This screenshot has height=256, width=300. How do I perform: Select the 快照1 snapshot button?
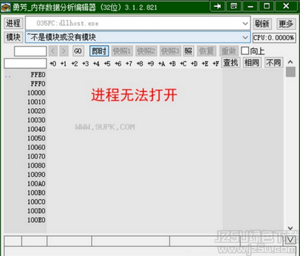122,51
